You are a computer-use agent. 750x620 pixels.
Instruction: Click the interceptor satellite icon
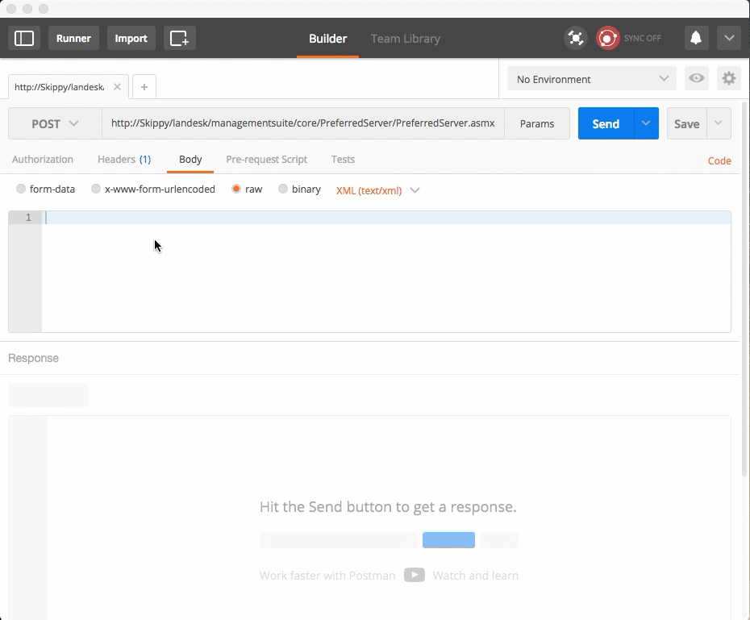(576, 38)
